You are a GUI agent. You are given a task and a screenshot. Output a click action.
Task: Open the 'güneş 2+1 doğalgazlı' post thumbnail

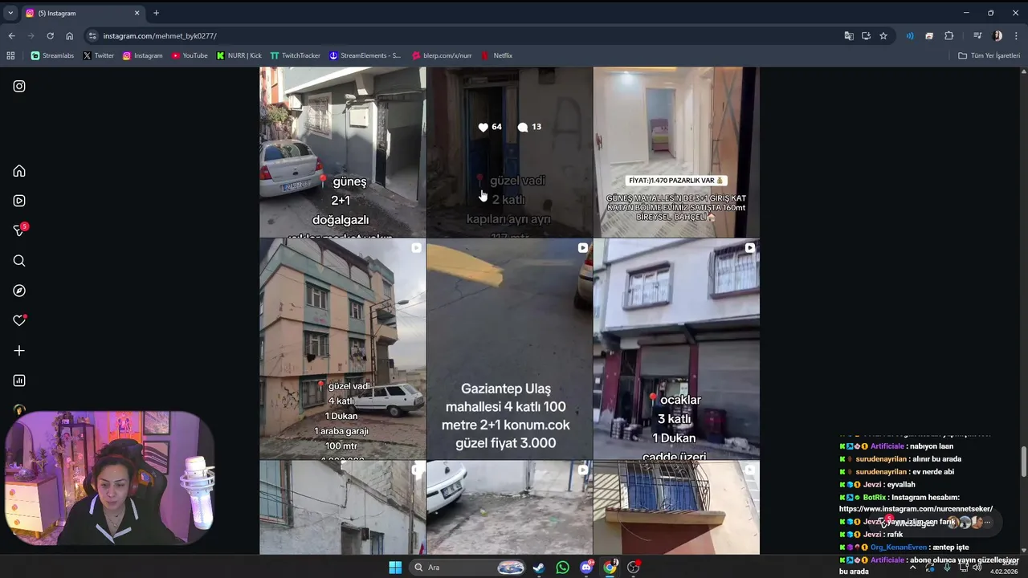[x=342, y=152]
